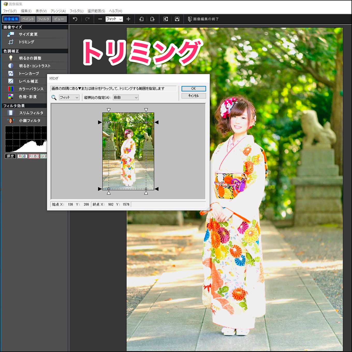Screen dimensions: 352x352
Task: Switch to the フィルタ tab
Action: coord(43,19)
